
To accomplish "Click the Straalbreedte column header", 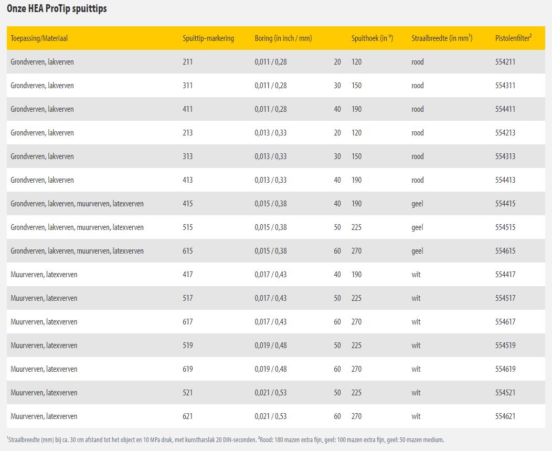I will [x=442, y=38].
